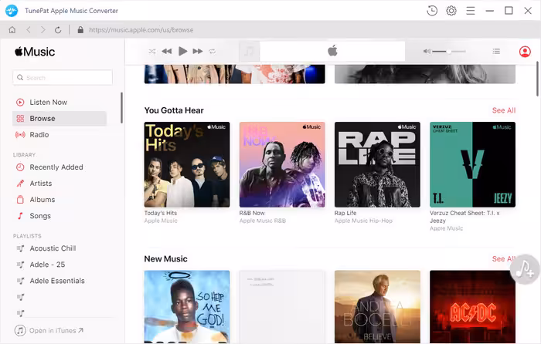Click the Browse grid icon
The width and height of the screenshot is (541, 344).
[20, 119]
